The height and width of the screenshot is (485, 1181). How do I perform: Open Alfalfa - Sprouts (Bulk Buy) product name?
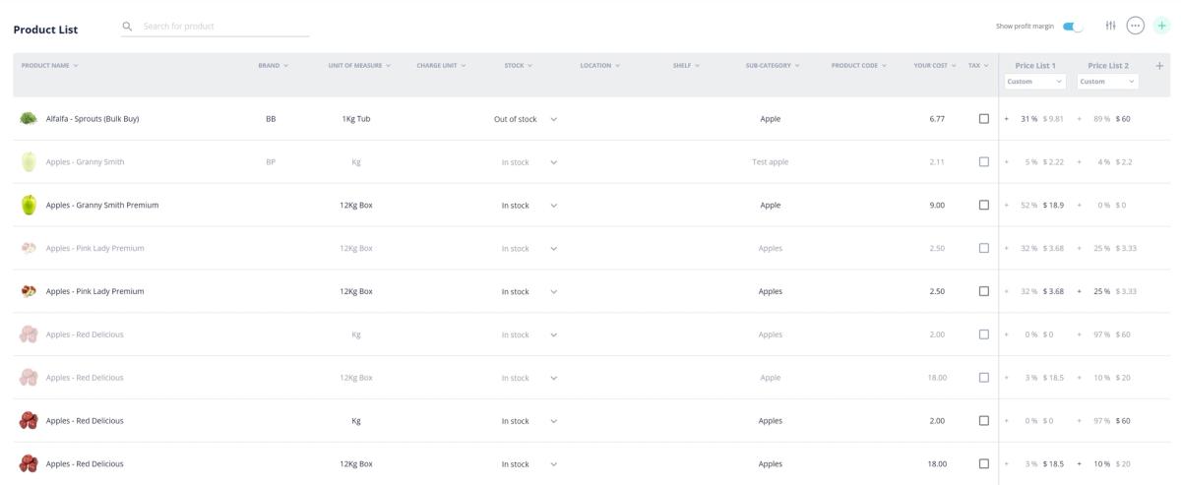tap(93, 119)
